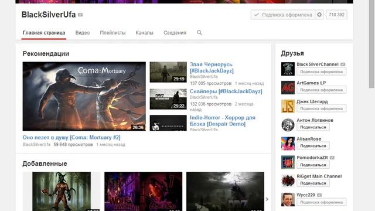Open ArtGames LP avatar icon
Screen dimensions: 375x211
(x=288, y=87)
